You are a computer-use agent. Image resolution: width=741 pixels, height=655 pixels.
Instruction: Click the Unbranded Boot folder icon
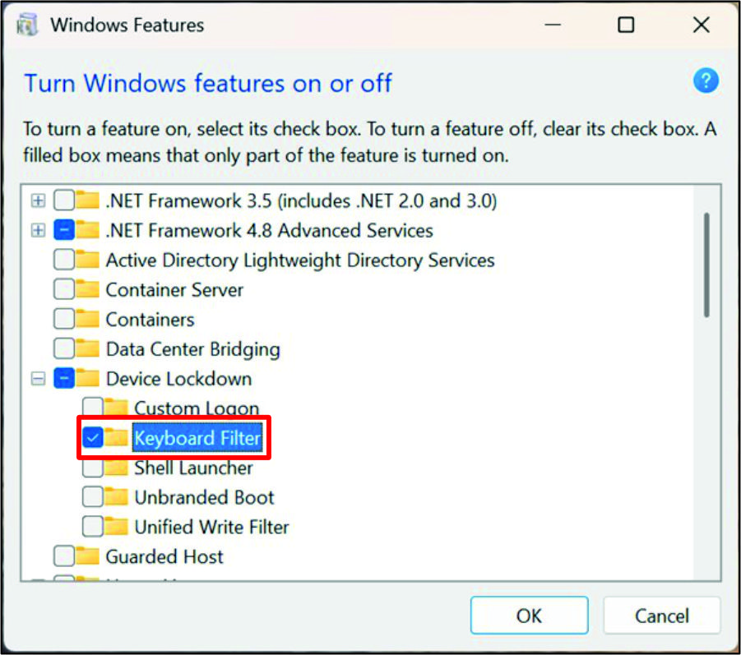tap(116, 497)
